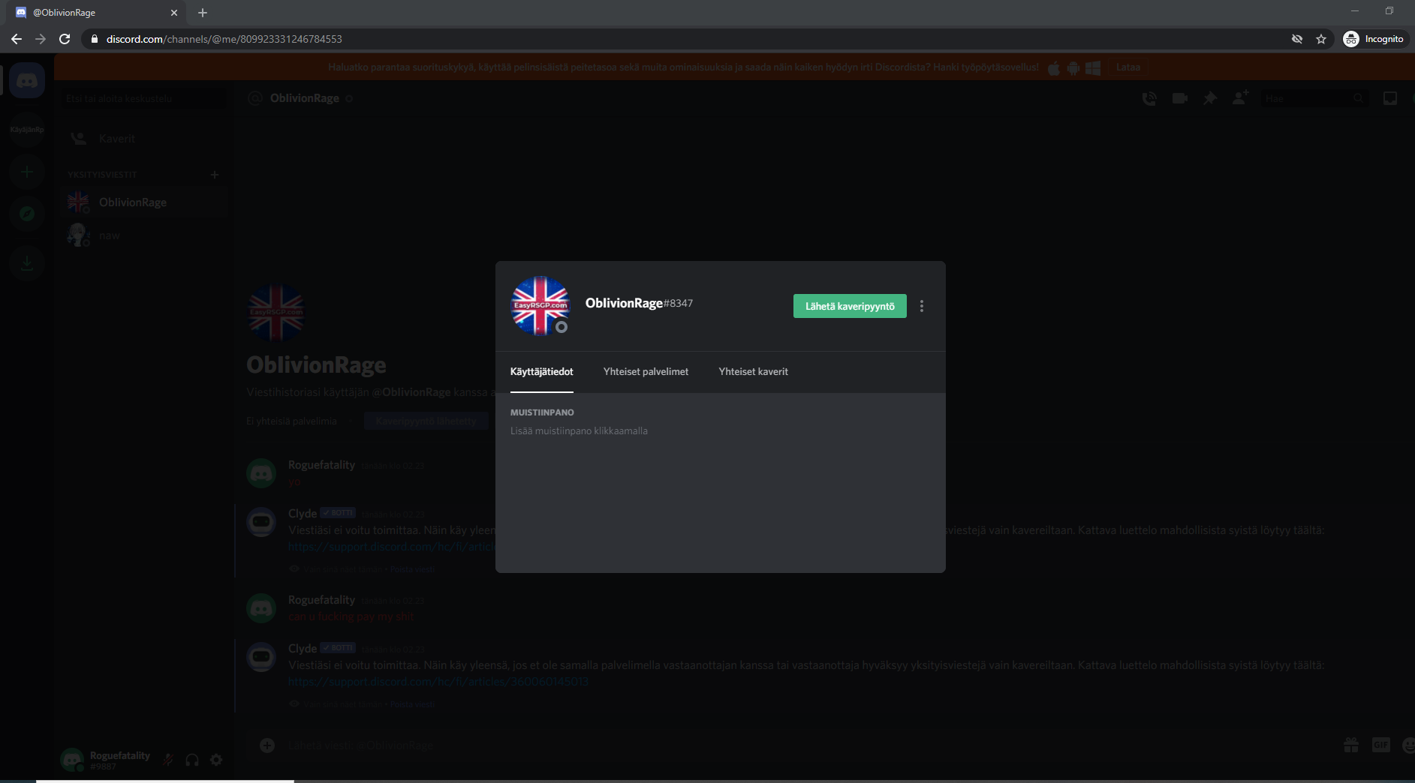Select the naw direct message
This screenshot has height=783, width=1415.
point(144,235)
